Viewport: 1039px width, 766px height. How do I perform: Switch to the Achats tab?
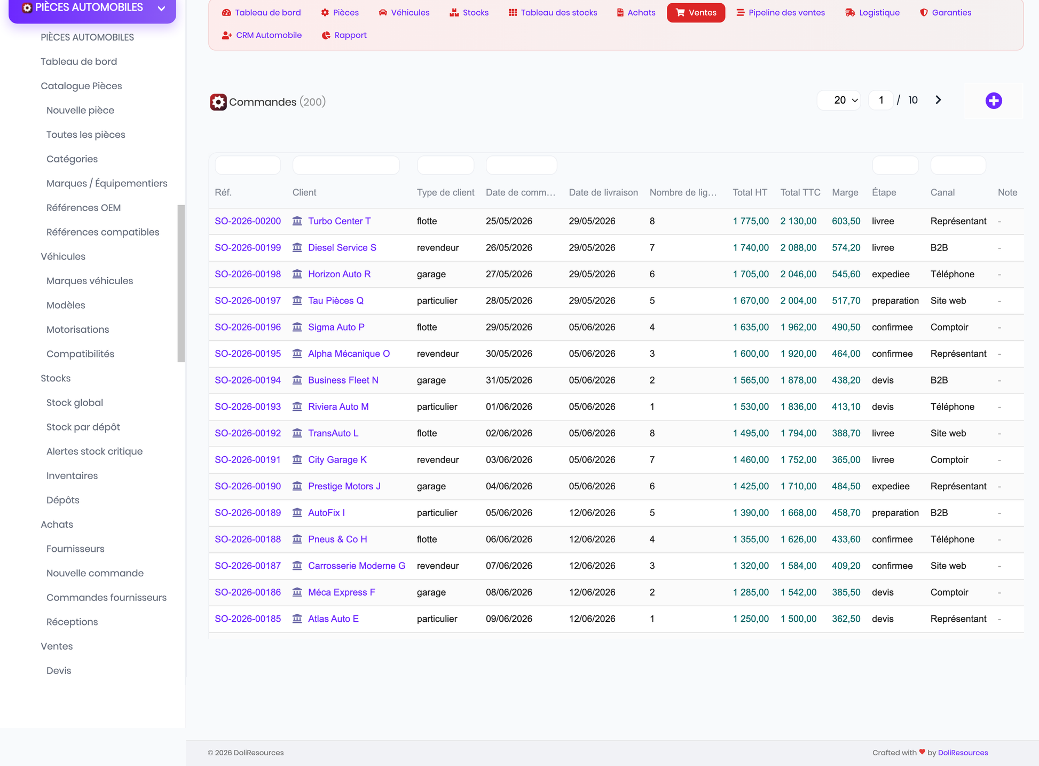point(635,12)
